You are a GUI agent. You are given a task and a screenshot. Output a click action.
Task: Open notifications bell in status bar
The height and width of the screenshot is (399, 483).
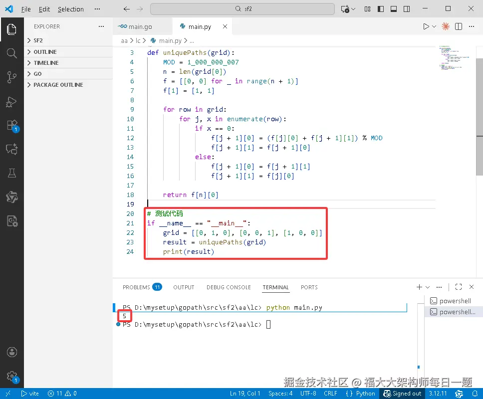coord(475,394)
